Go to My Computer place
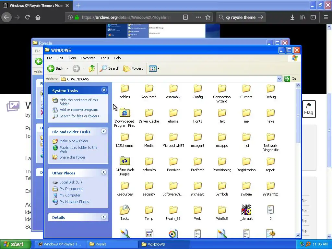This screenshot has width=332, height=249. click(x=70, y=195)
